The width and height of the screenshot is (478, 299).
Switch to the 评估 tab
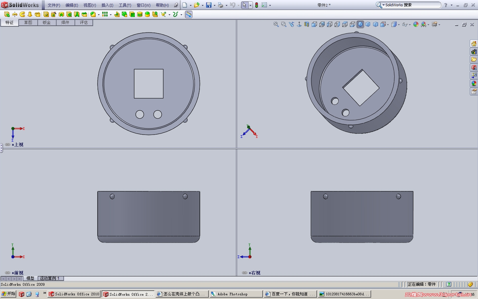coord(84,23)
